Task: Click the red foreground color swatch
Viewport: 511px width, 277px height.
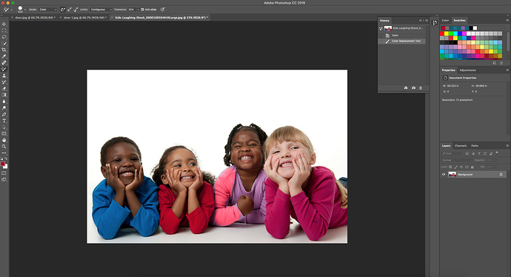Action: 3,164
